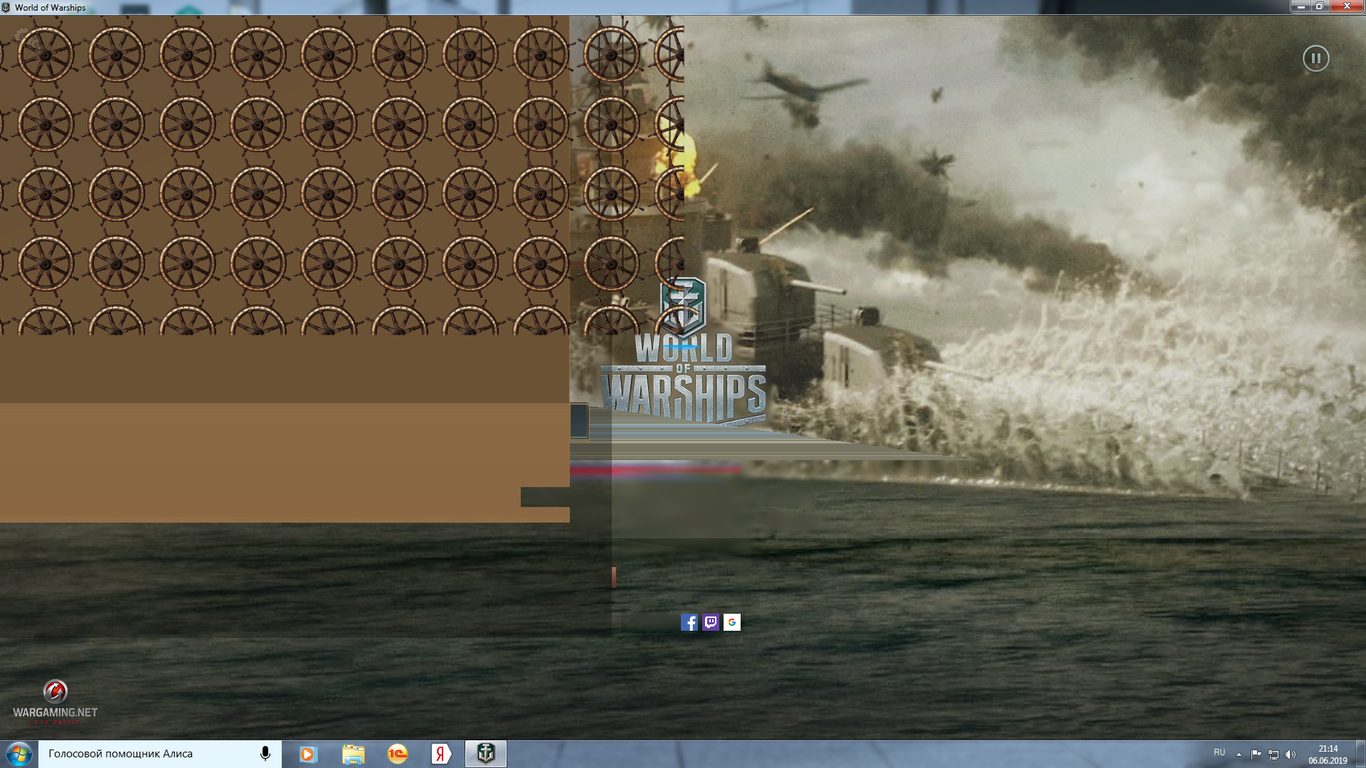Open File Explorer from the taskbar

(353, 754)
